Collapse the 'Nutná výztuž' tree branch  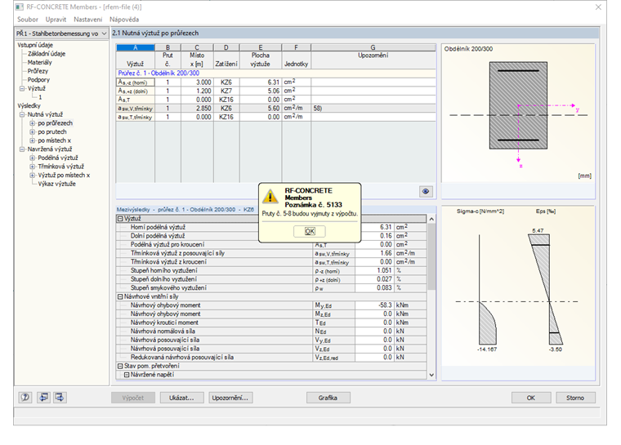tap(22, 114)
